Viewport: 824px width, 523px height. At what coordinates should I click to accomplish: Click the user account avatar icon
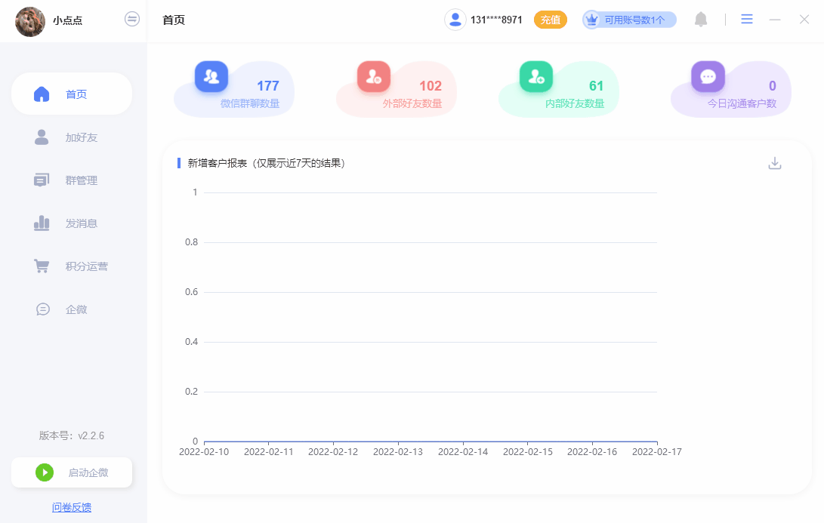pyautogui.click(x=455, y=20)
